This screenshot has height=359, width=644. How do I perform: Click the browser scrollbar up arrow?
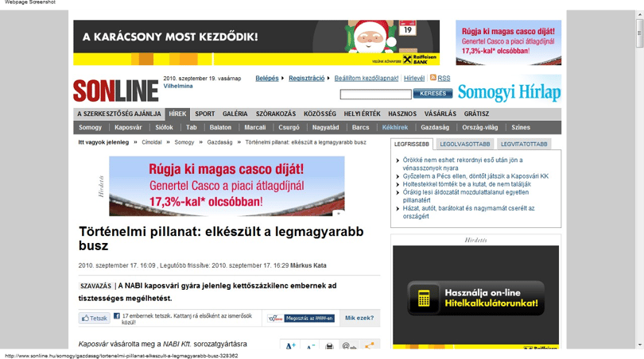click(x=639, y=15)
